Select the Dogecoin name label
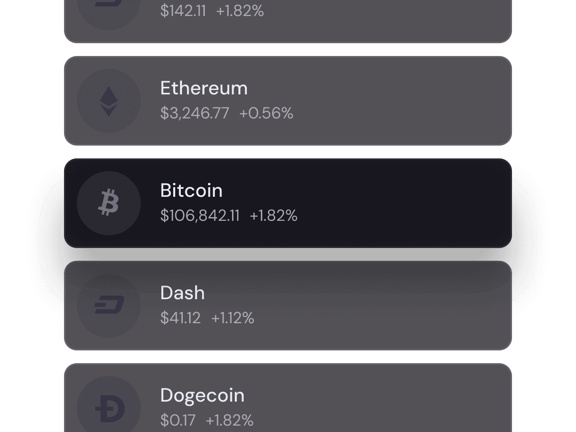The image size is (576, 432). pyautogui.click(x=202, y=395)
